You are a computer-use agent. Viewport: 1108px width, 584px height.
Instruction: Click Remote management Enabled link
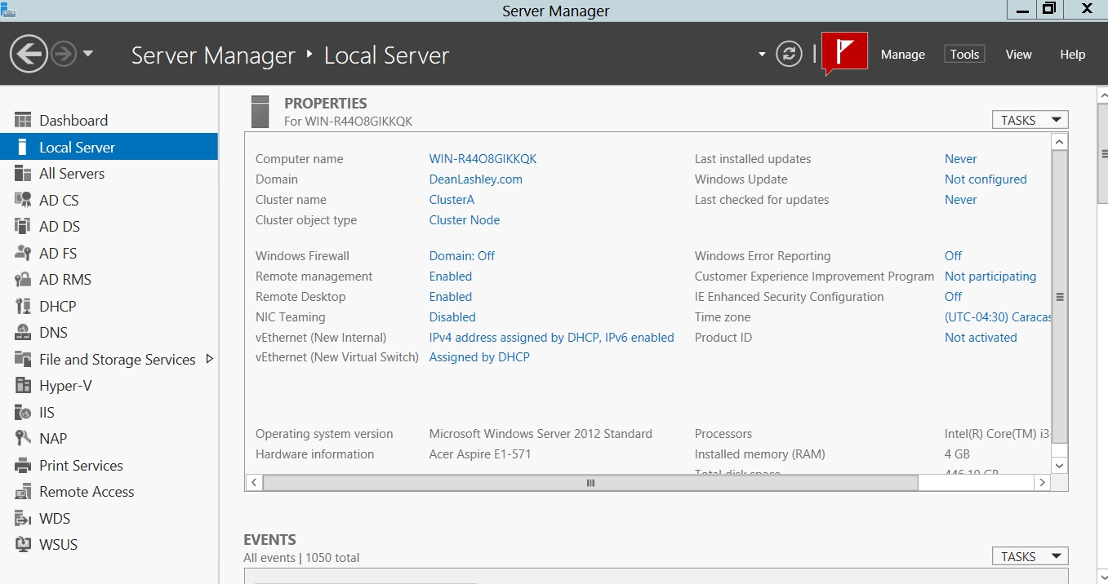tap(451, 277)
